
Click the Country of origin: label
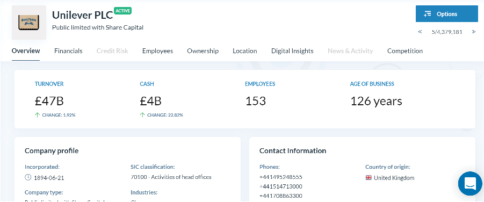click(x=388, y=167)
